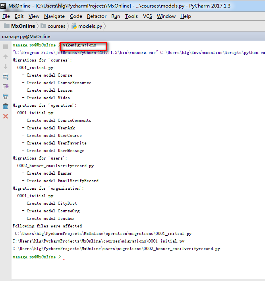Click the print icon in console sidebar
This screenshot has height=281, width=265.
coord(6,96)
